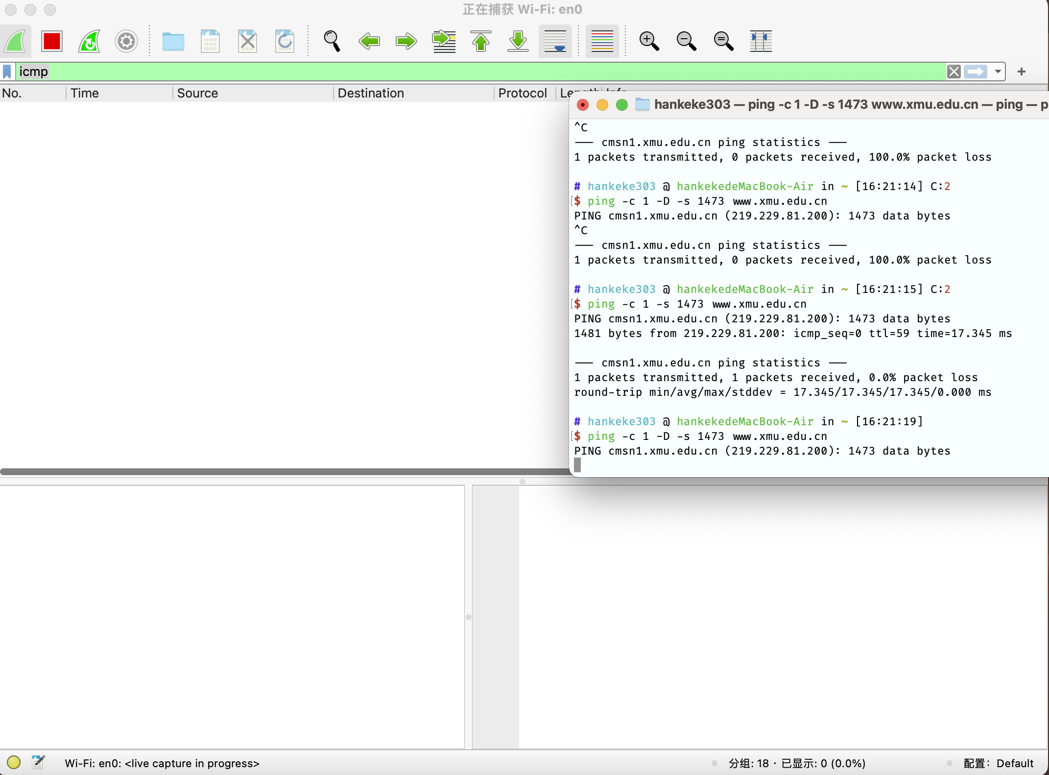Click the [16:21:14] prompt timestamp

point(889,186)
